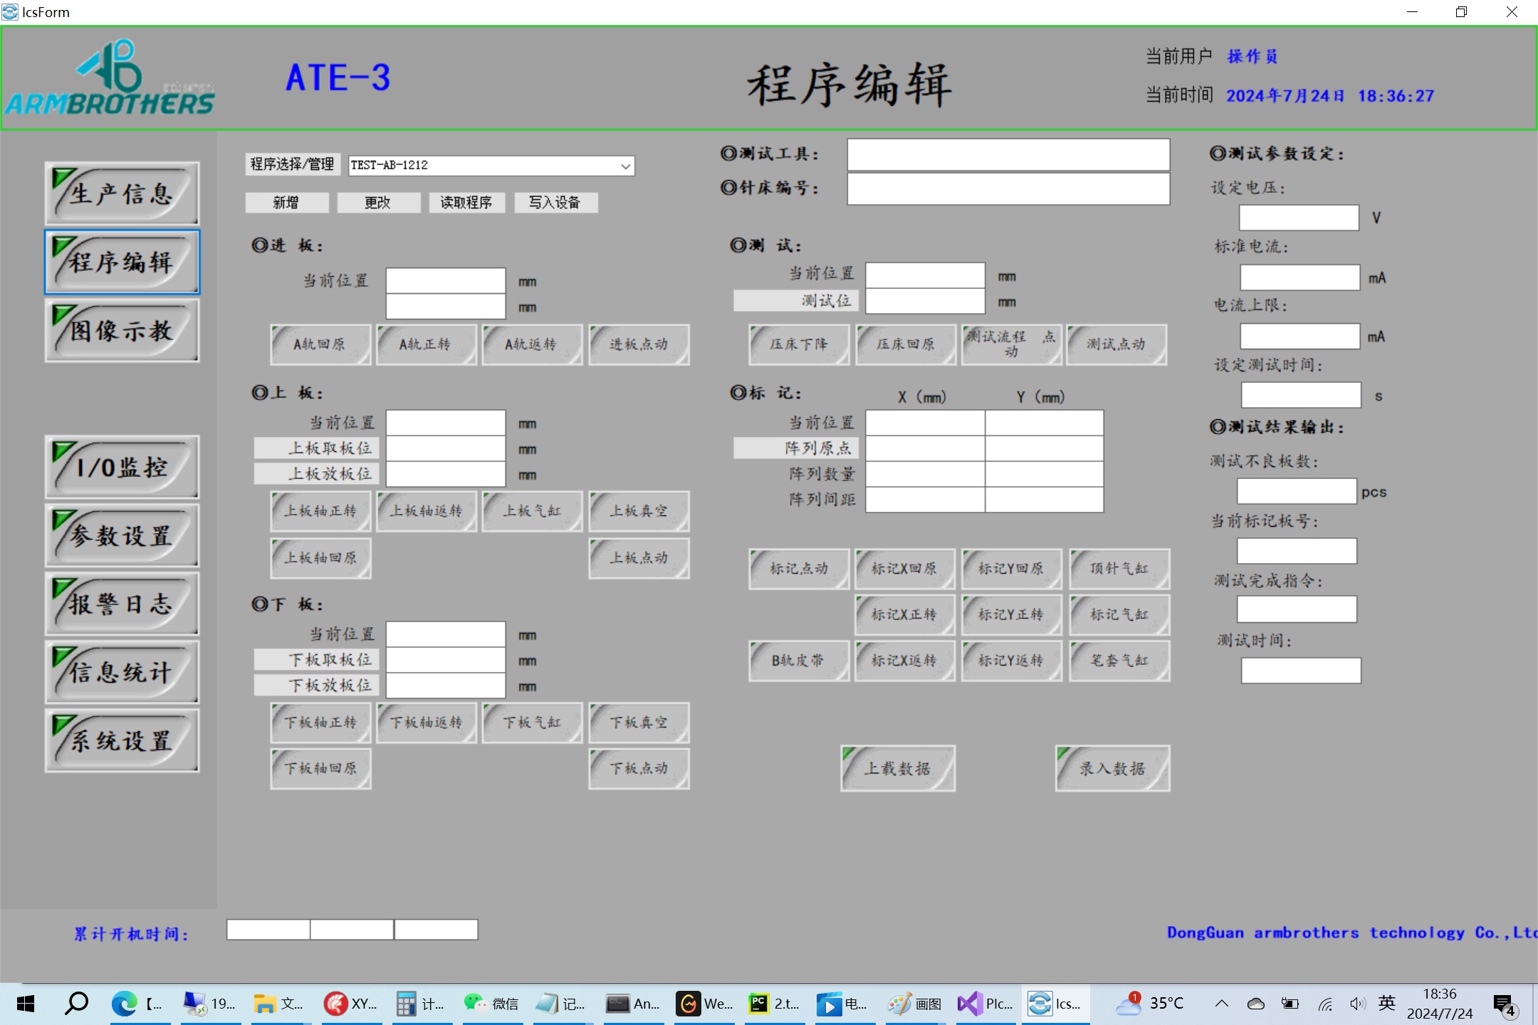The height and width of the screenshot is (1025, 1538).
Task: Click the 针床编号 input field
Action: pos(1008,189)
